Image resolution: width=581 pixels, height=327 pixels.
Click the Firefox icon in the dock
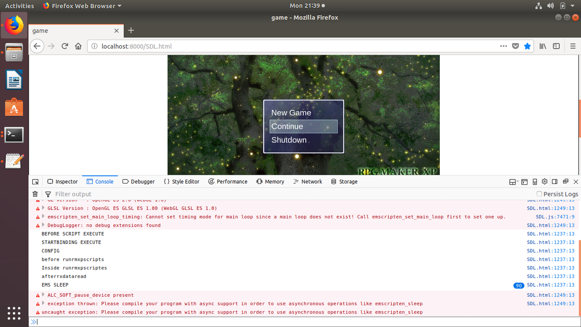coord(13,26)
